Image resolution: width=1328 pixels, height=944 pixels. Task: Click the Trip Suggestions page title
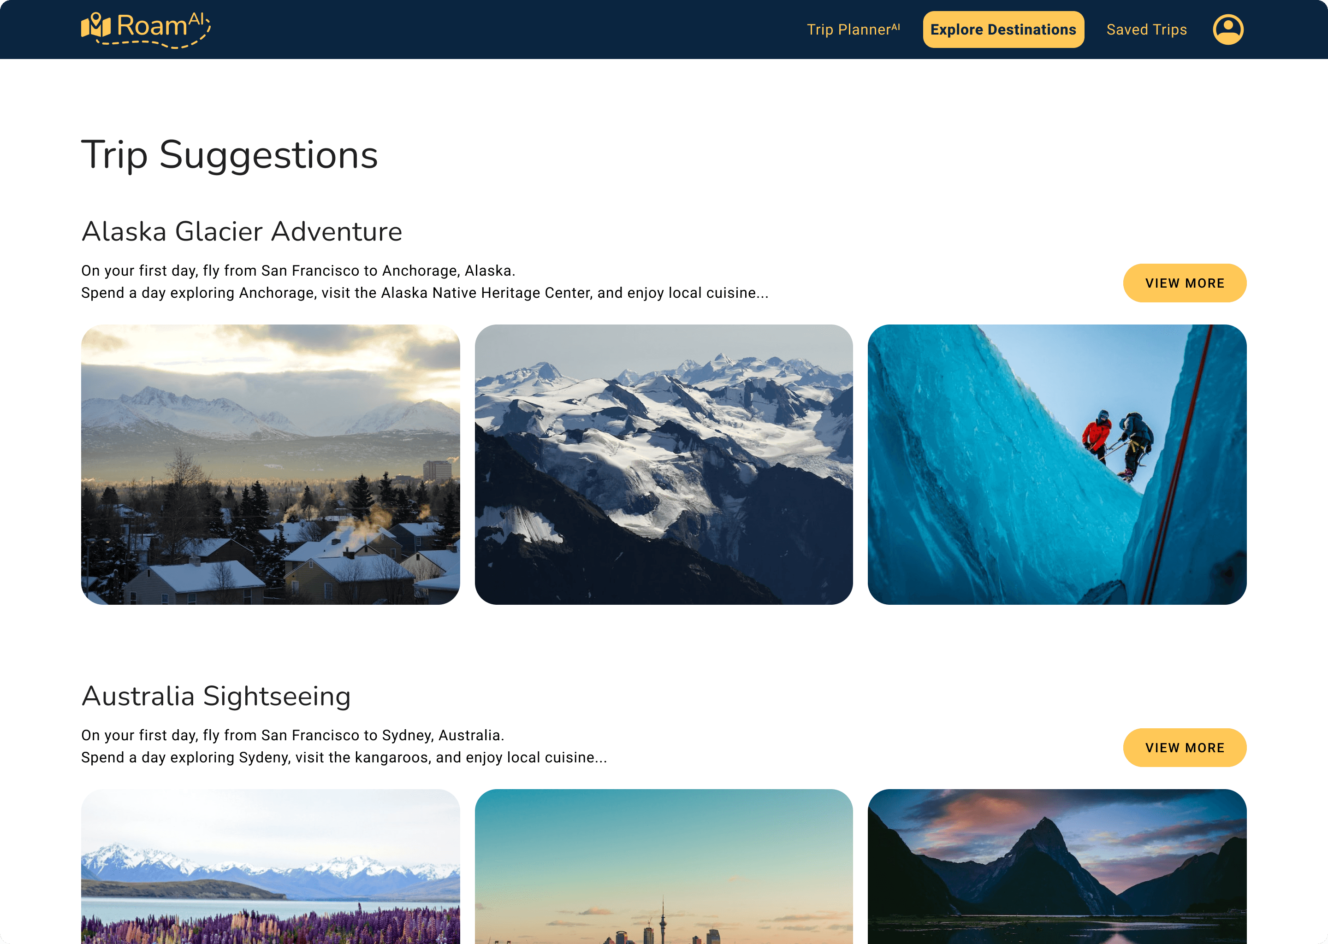pos(230,155)
